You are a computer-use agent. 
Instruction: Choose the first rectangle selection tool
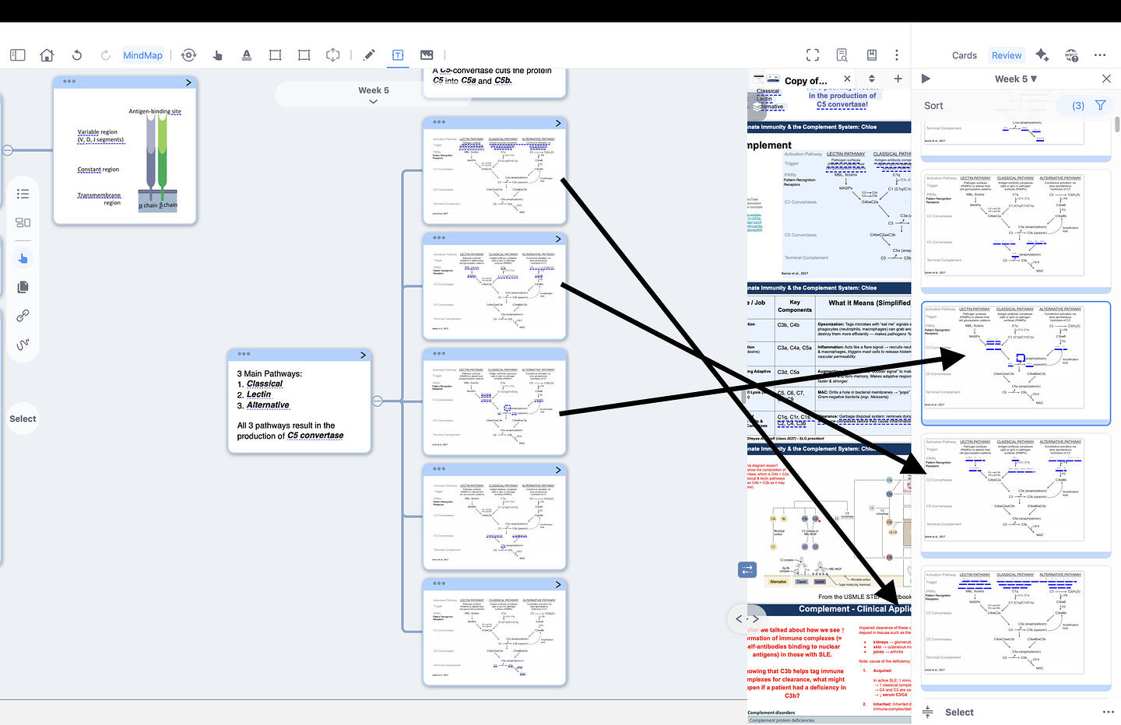pyautogui.click(x=275, y=55)
